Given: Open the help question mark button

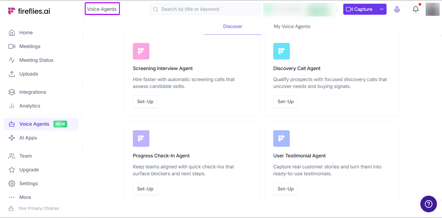Looking at the screenshot, I should click(428, 204).
